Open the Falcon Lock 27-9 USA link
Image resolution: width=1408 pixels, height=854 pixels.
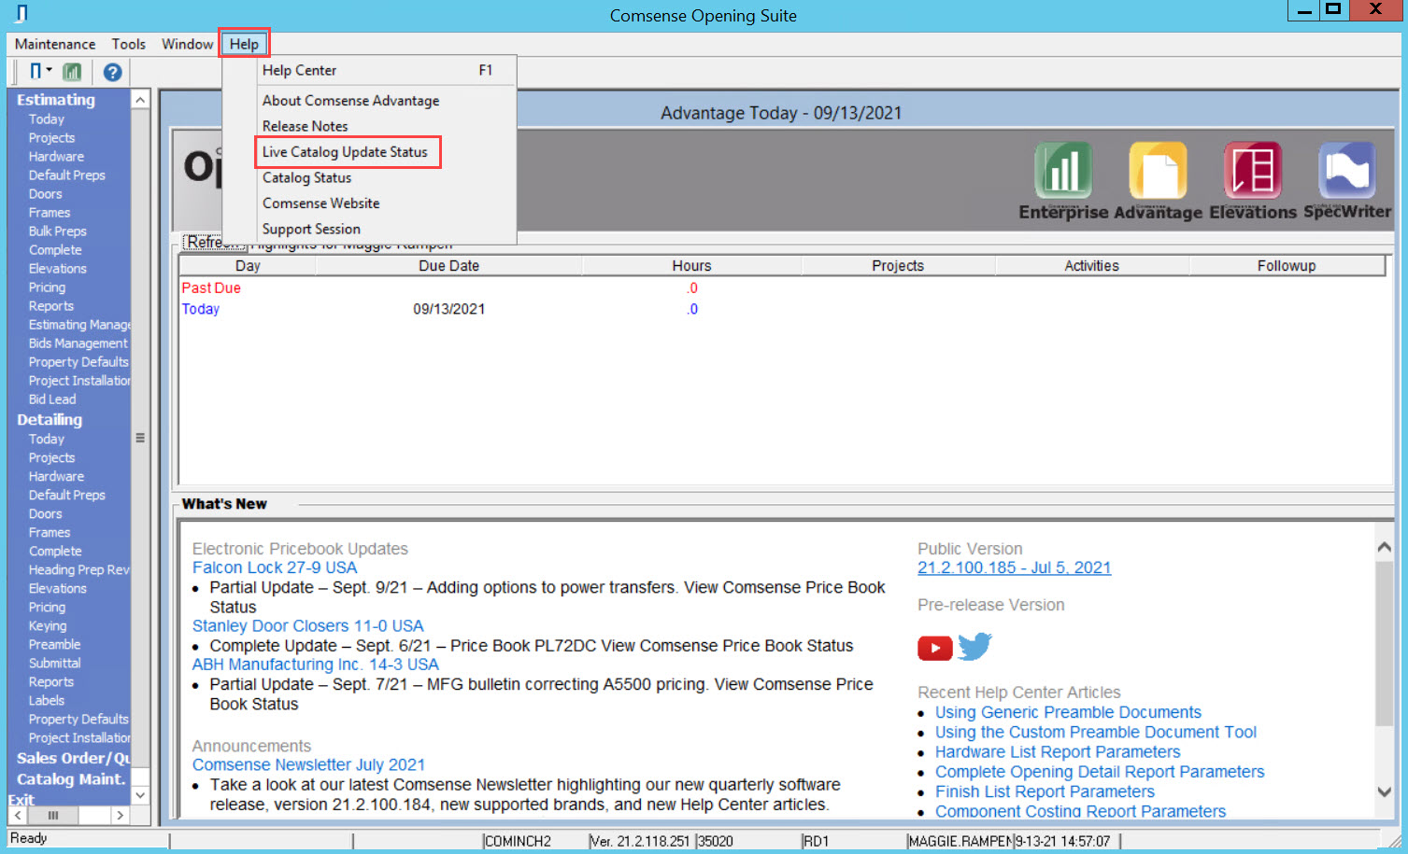point(275,567)
